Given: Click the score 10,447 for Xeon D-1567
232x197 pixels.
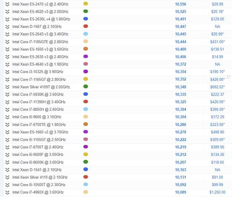Looking at the screenshot, I should [x=181, y=27].
